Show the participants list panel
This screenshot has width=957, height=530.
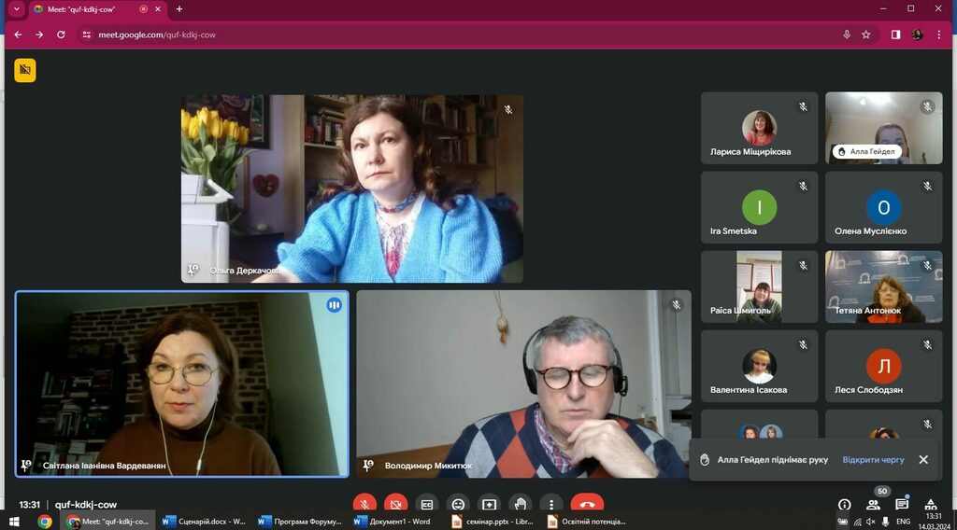[x=873, y=504]
